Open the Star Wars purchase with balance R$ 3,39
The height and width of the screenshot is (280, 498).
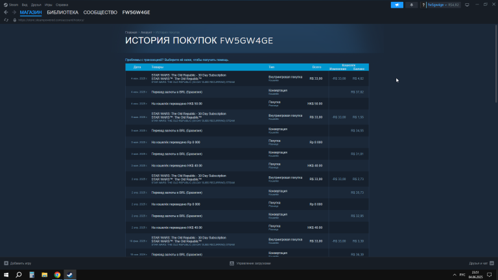click(x=247, y=241)
